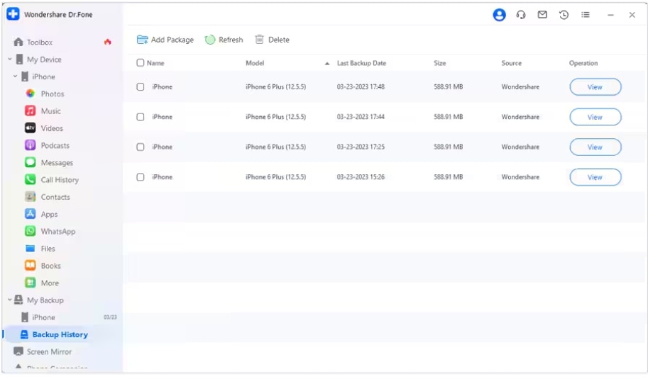Collapse the iPhone node under My Device
This screenshot has height=379, width=648.
[x=15, y=77]
